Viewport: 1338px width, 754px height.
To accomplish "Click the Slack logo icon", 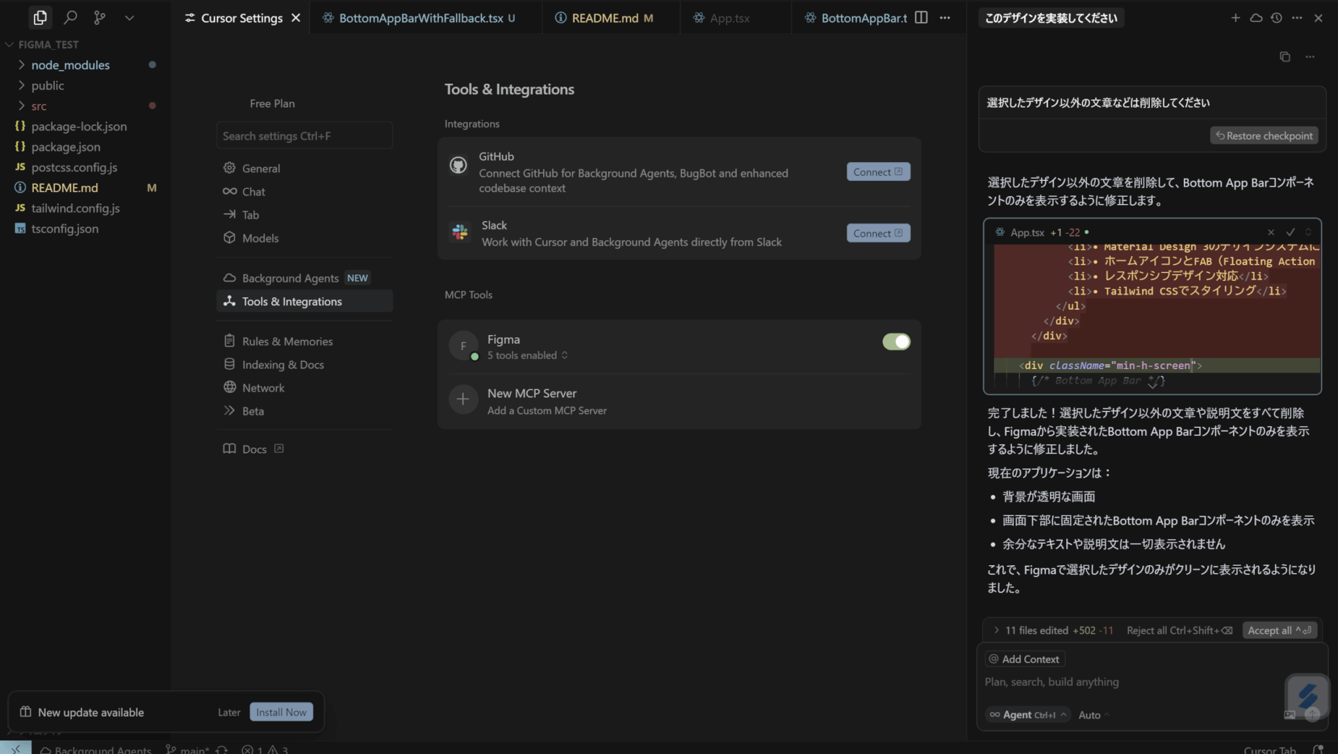I will 459,232.
